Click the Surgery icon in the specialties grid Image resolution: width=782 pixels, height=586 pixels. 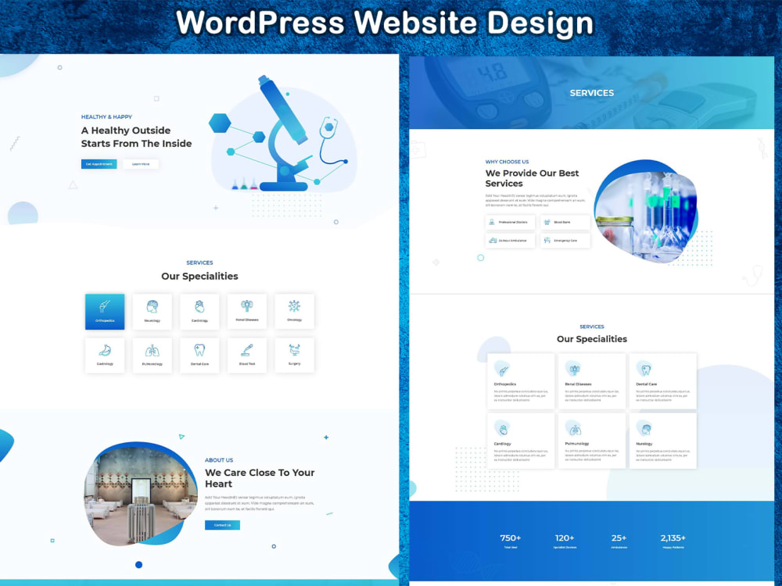294,349
